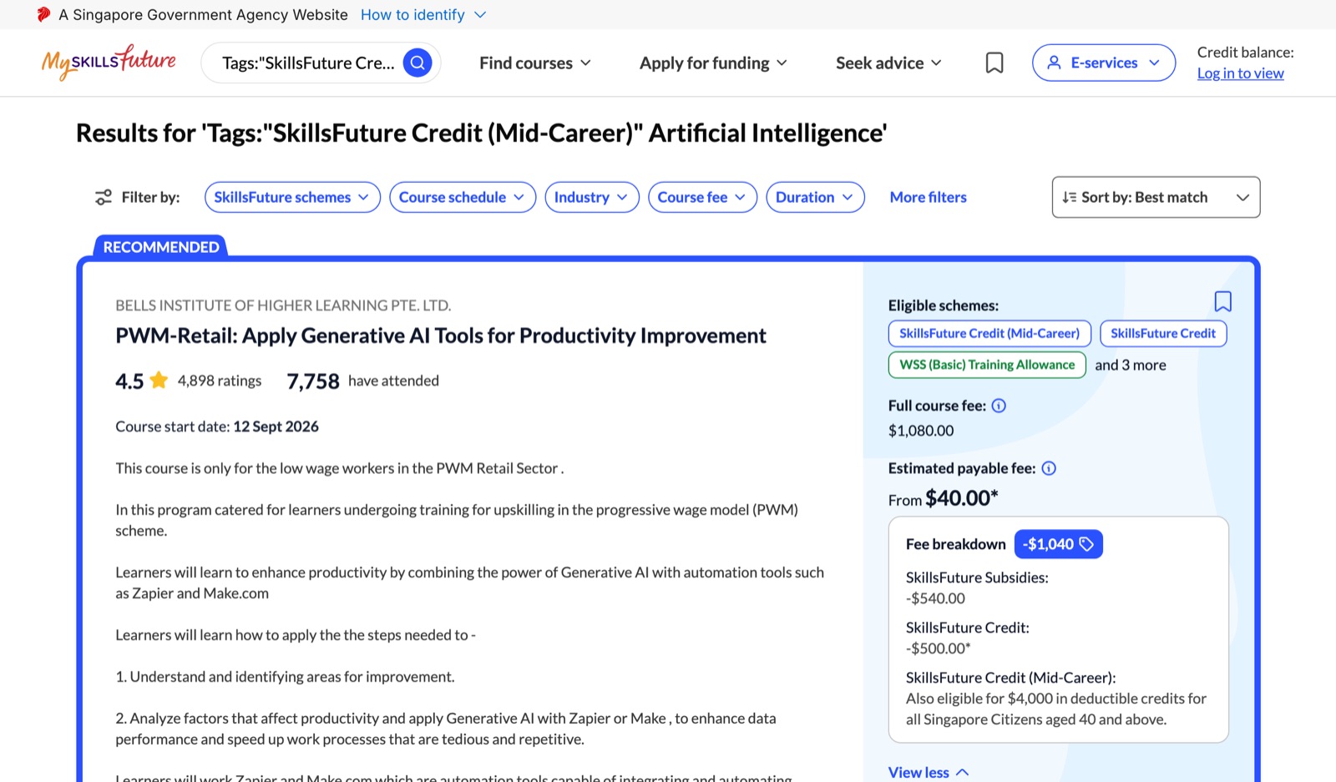Click the search magnifier button
The height and width of the screenshot is (782, 1336).
click(417, 63)
